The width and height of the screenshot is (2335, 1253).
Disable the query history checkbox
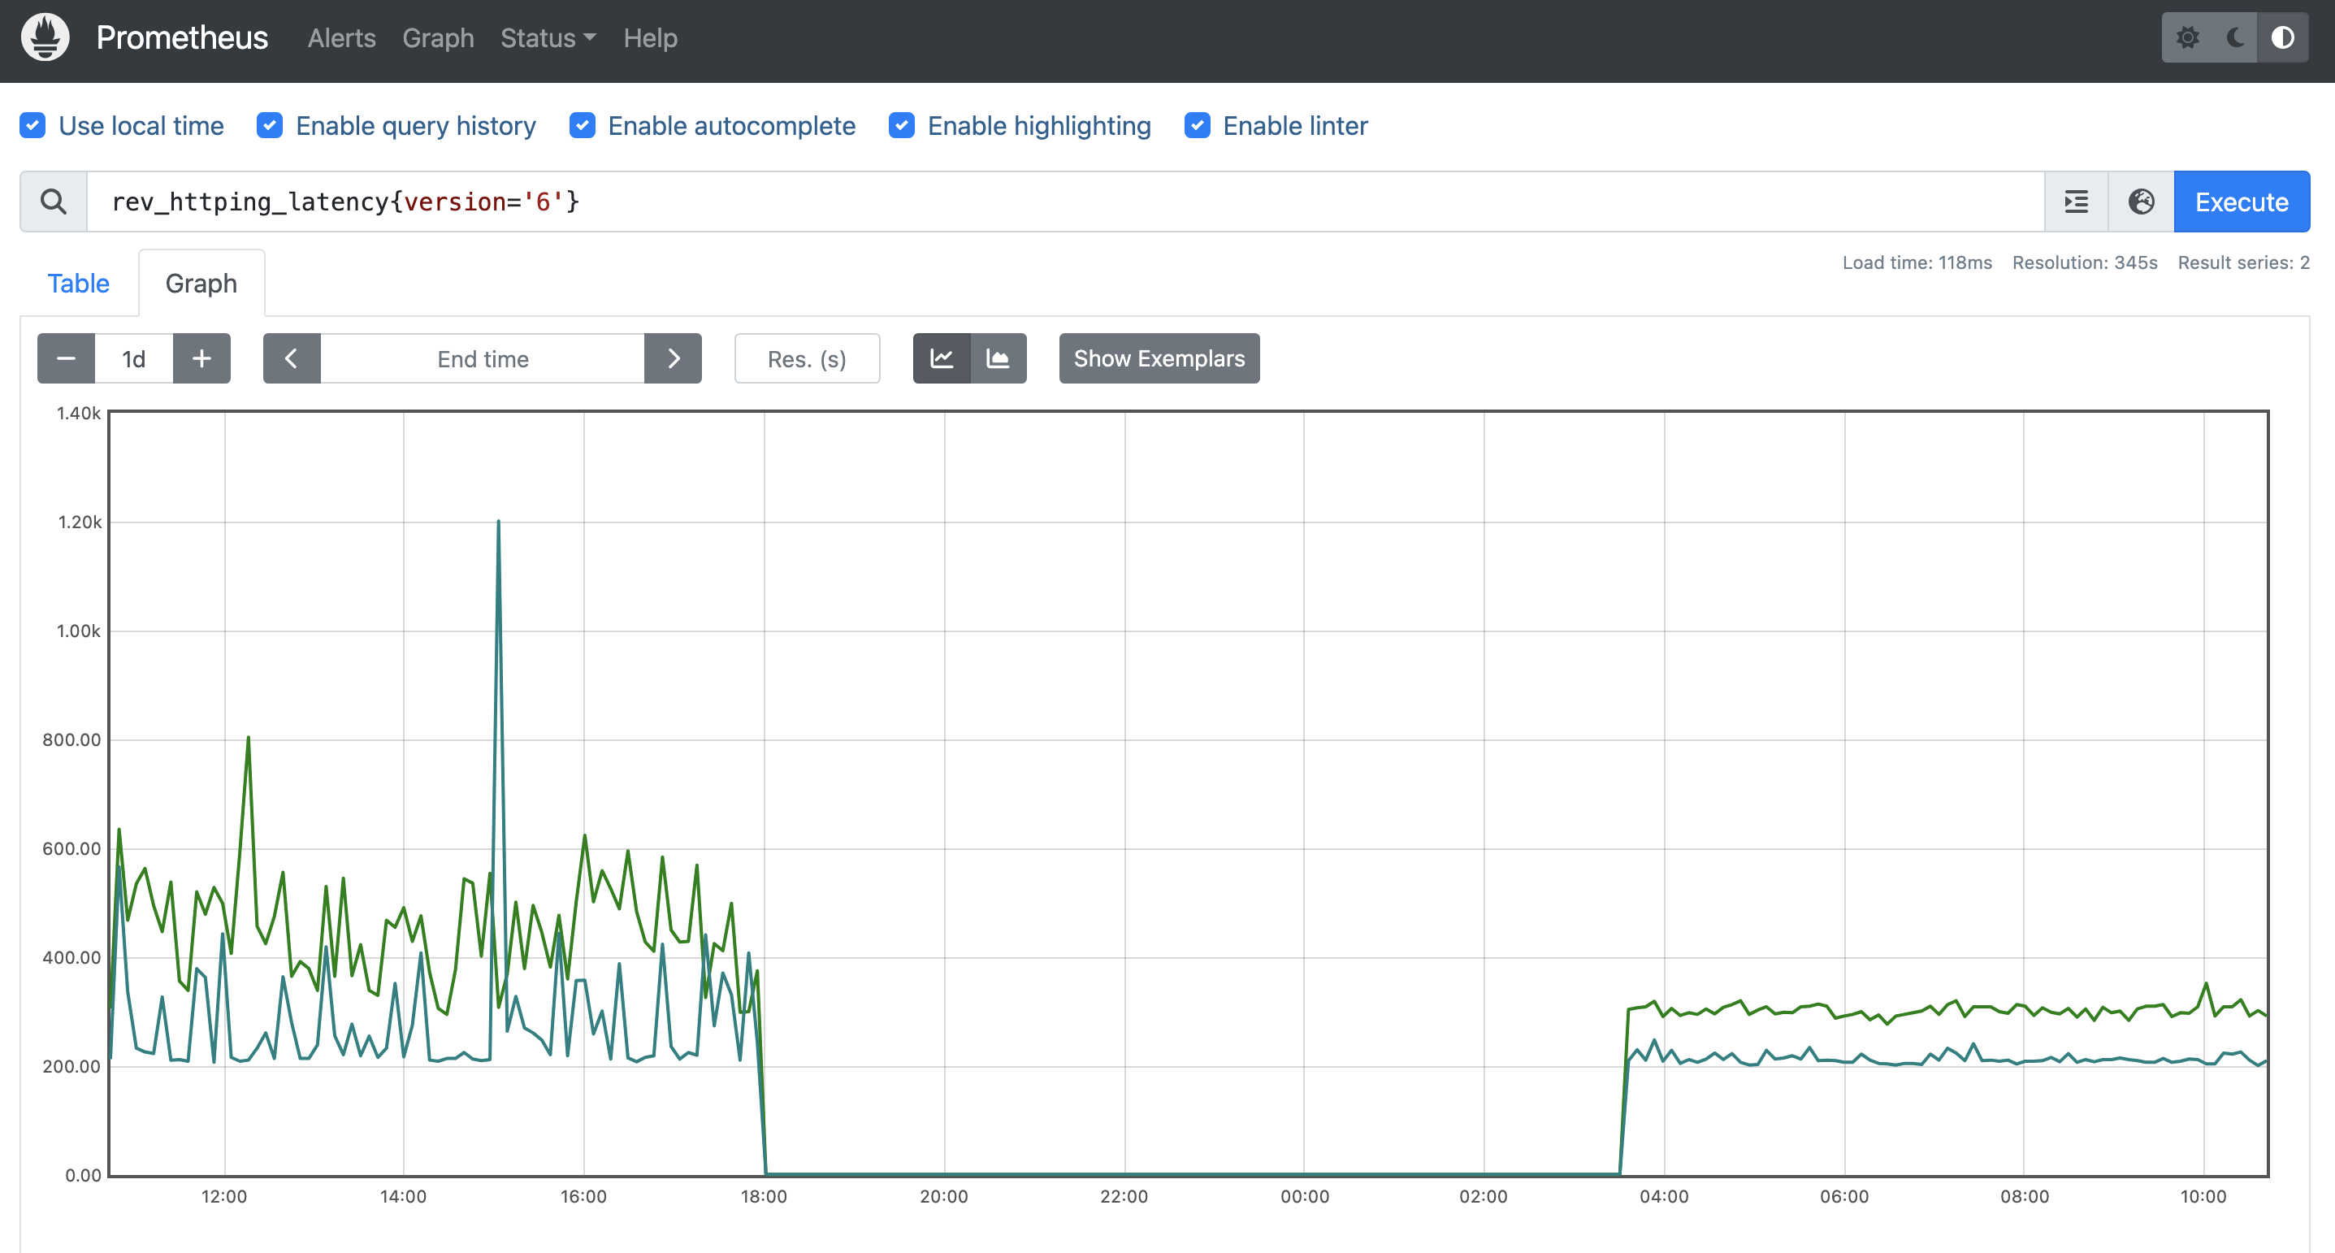click(269, 125)
